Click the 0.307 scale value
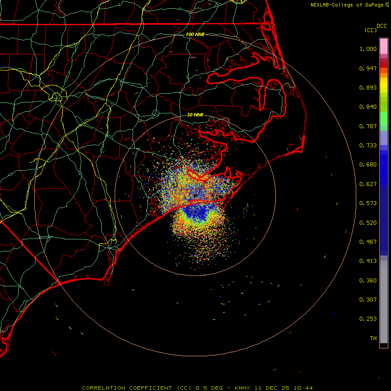The height and width of the screenshot is (391, 391). (x=368, y=300)
